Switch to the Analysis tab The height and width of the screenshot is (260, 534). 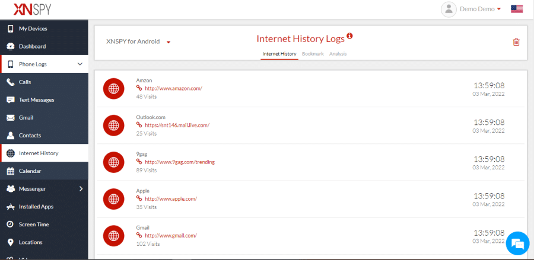pyautogui.click(x=338, y=54)
